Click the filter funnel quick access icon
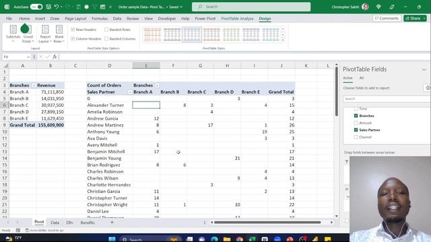 coord(94,7)
